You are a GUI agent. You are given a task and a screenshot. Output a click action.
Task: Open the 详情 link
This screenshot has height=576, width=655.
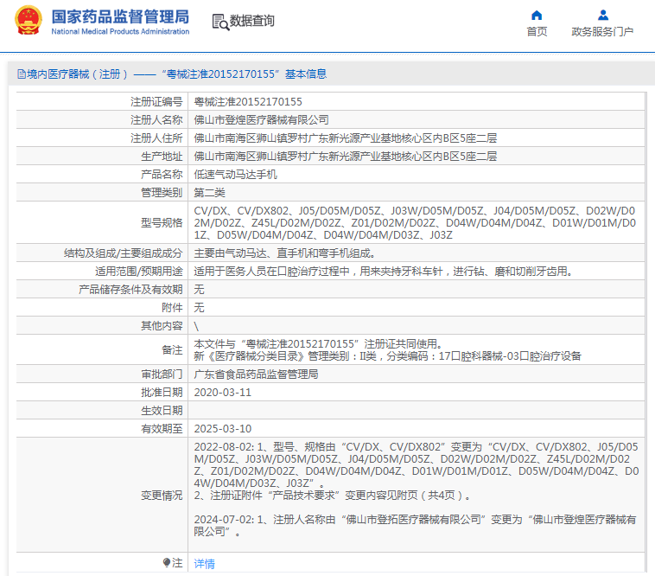point(204,564)
